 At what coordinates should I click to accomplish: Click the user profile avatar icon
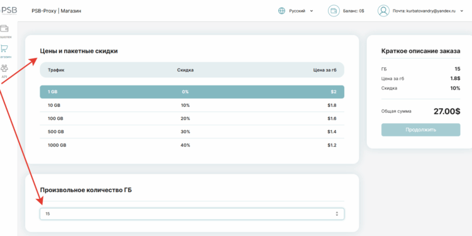[x=383, y=11]
